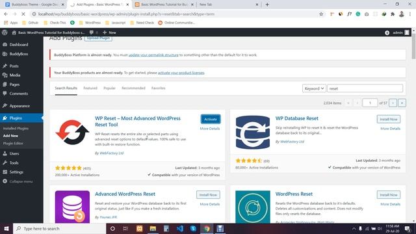416x234 pixels.
Task: Open admin user account menu
Action: point(400,32)
